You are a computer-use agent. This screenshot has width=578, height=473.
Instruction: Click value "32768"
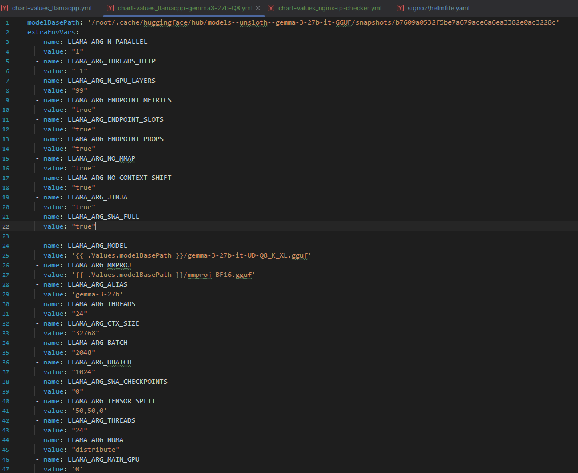point(85,334)
